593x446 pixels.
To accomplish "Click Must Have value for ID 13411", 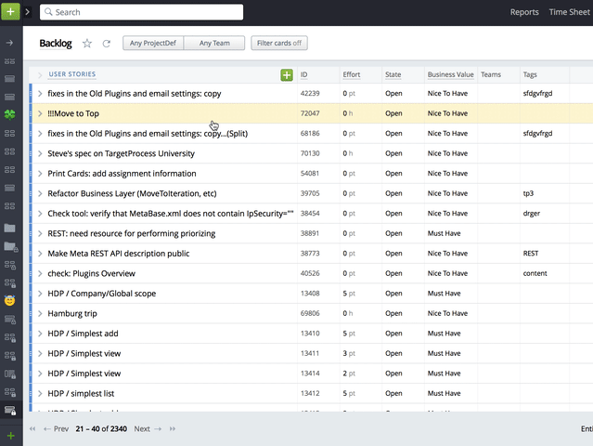I will coord(444,353).
